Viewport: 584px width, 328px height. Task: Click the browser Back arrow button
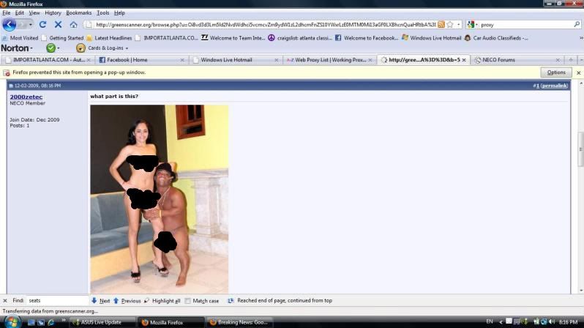tap(10, 24)
